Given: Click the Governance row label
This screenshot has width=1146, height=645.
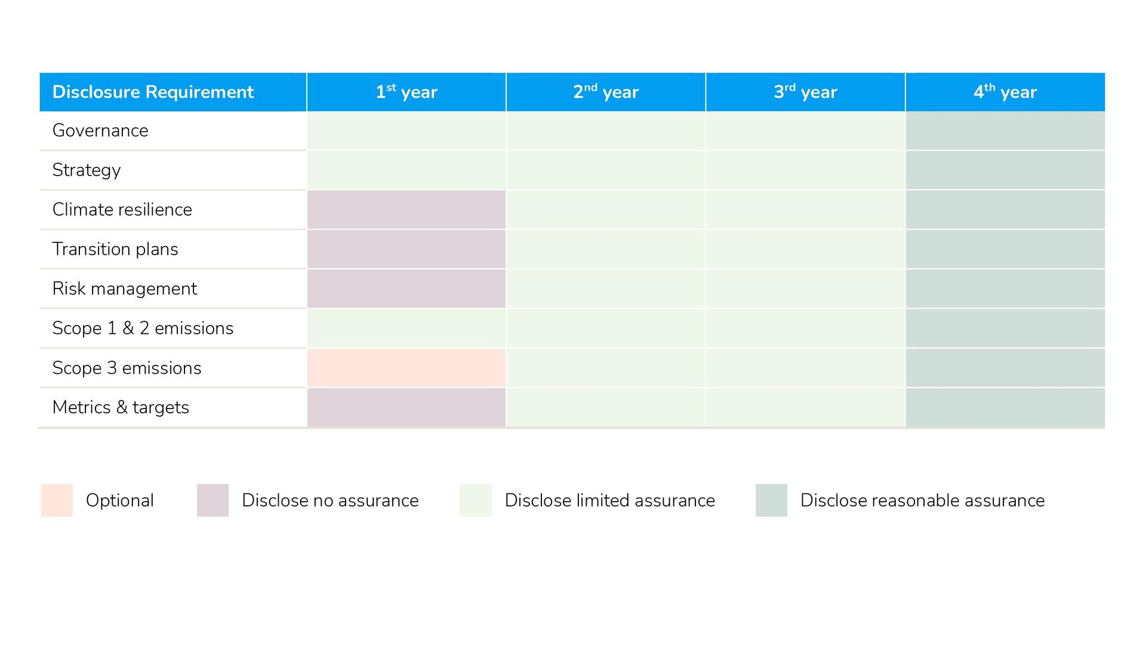Looking at the screenshot, I should (x=100, y=131).
